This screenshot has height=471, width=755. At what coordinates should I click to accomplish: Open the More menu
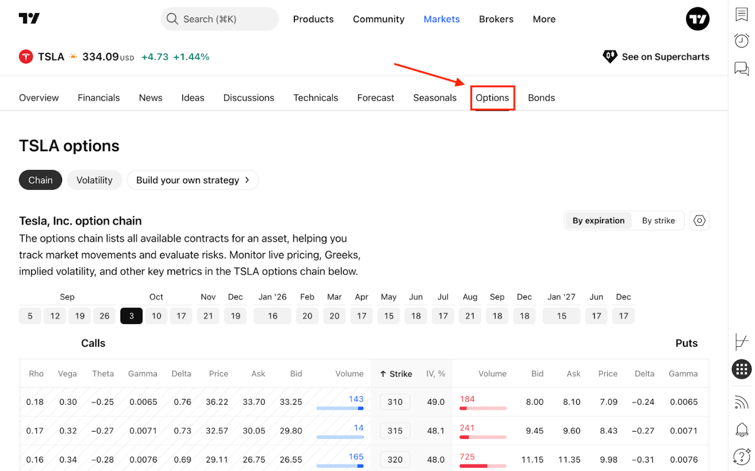pos(544,19)
